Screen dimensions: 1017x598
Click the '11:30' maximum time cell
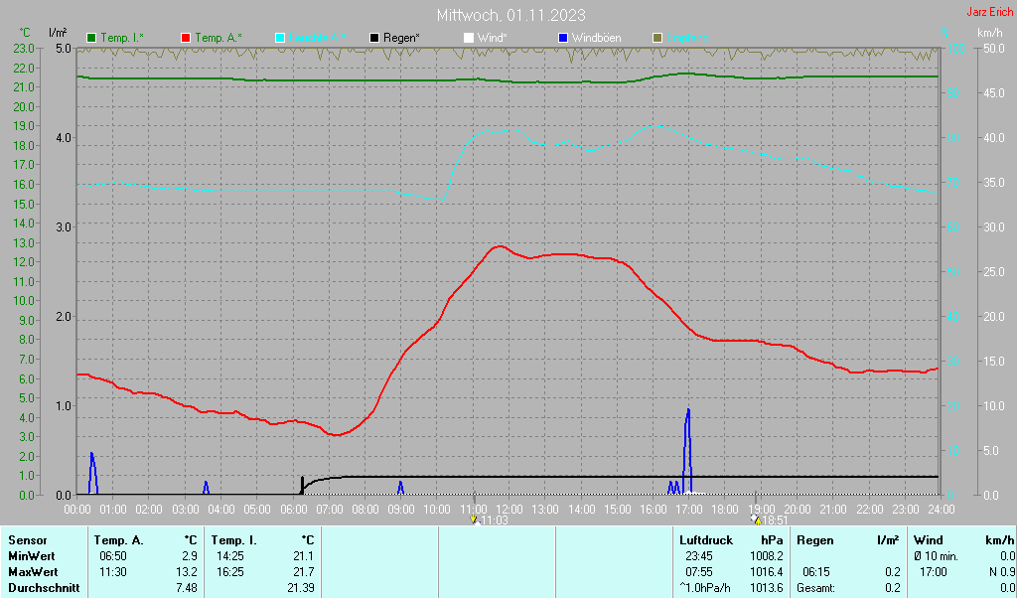tap(113, 573)
